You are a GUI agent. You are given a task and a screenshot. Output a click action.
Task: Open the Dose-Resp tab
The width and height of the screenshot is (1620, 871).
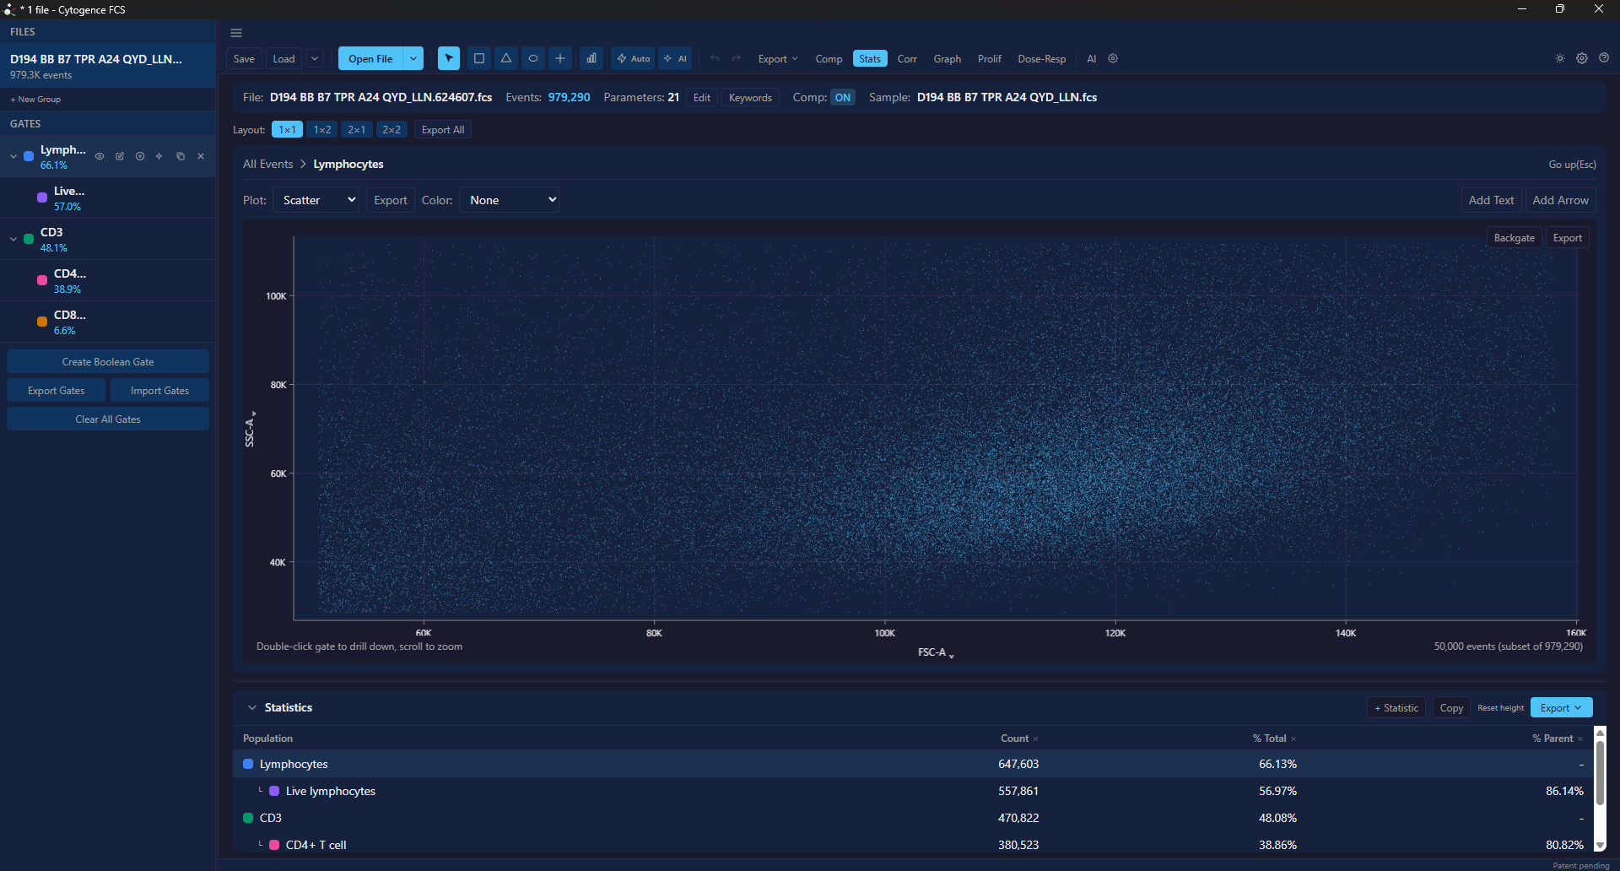pyautogui.click(x=1042, y=58)
